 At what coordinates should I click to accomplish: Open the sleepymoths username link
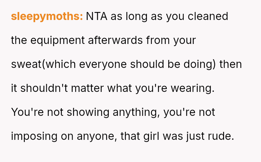[47, 17]
